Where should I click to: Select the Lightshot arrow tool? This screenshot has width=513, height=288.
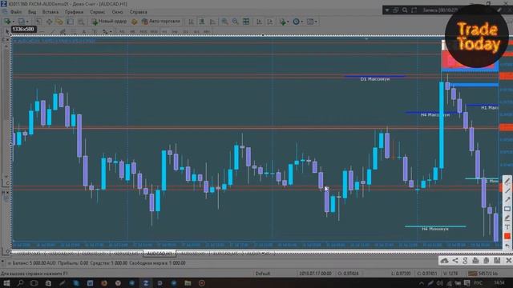(x=507, y=199)
